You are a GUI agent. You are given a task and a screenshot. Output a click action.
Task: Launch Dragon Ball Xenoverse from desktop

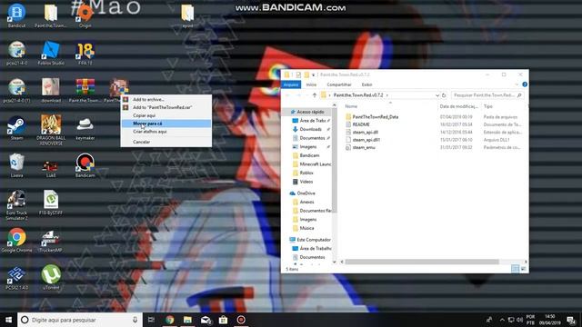[x=51, y=130]
